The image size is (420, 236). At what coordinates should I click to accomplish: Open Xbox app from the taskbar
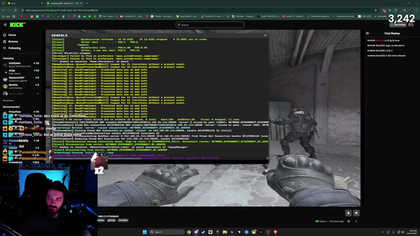tap(254, 232)
